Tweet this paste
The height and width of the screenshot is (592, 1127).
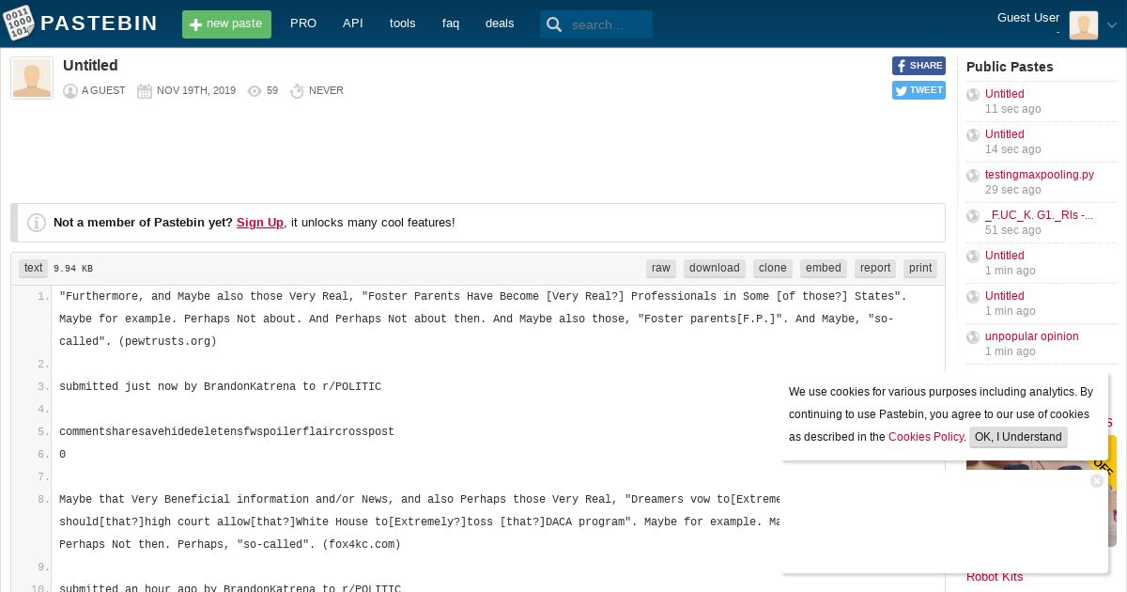click(x=919, y=90)
